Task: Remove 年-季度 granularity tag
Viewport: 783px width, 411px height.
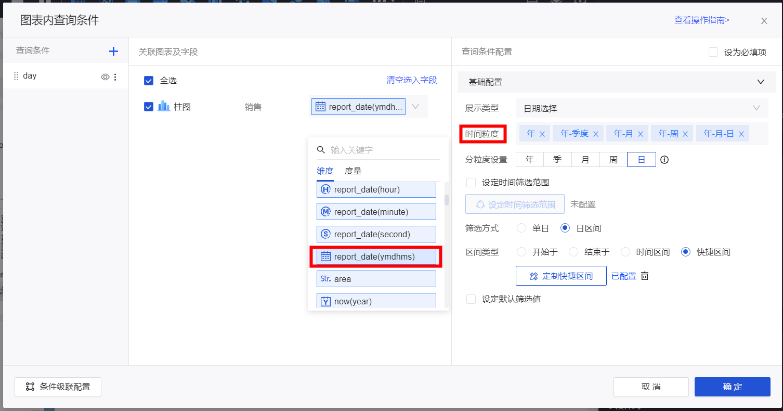Action: pyautogui.click(x=596, y=134)
